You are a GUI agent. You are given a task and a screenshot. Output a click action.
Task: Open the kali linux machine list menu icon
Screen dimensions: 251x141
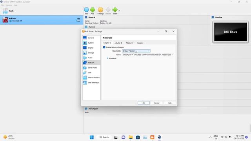(x=78, y=20)
